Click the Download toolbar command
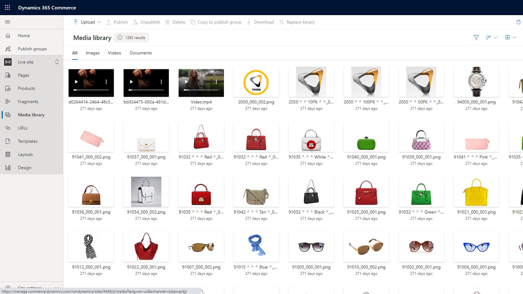This screenshot has width=523, height=294. point(260,22)
